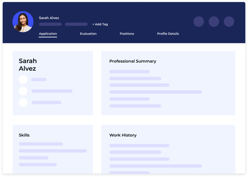Click the second circle icon in Sarah Alvez card

23,91
